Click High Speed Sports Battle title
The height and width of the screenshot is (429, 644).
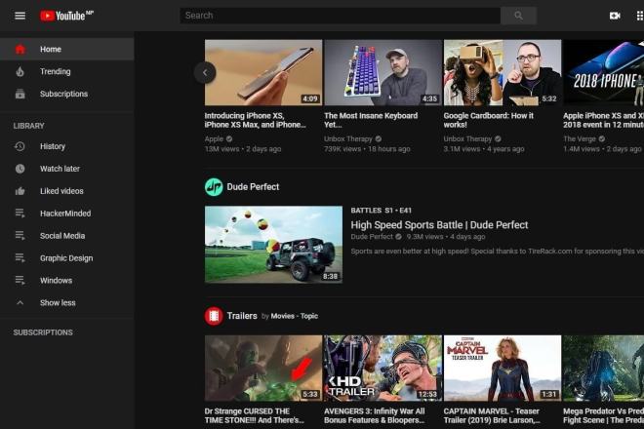tap(439, 225)
